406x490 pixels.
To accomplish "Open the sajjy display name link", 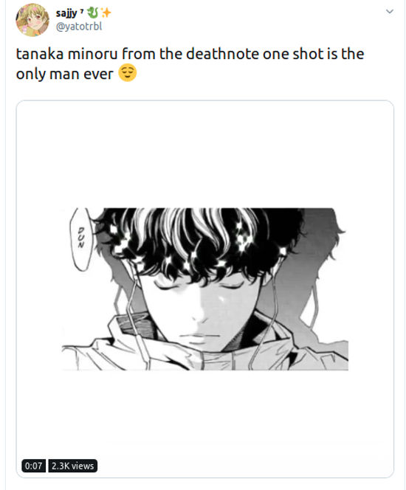I will coord(66,13).
